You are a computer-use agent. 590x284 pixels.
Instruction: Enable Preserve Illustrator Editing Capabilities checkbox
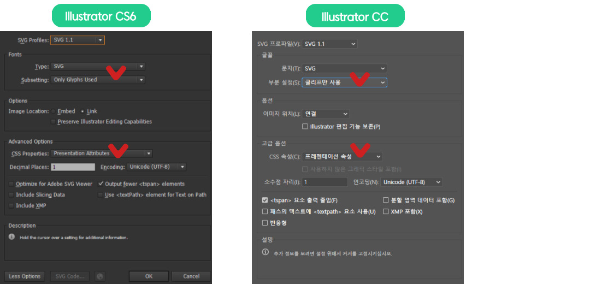(x=53, y=122)
